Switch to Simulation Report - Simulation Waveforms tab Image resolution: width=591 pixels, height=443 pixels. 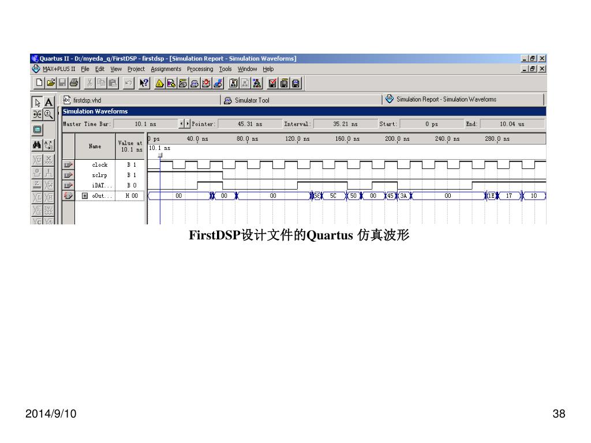pos(463,99)
